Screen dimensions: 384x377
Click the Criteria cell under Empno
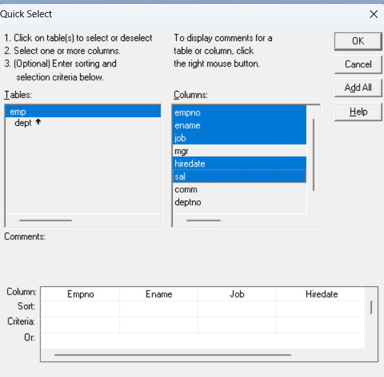(81, 325)
